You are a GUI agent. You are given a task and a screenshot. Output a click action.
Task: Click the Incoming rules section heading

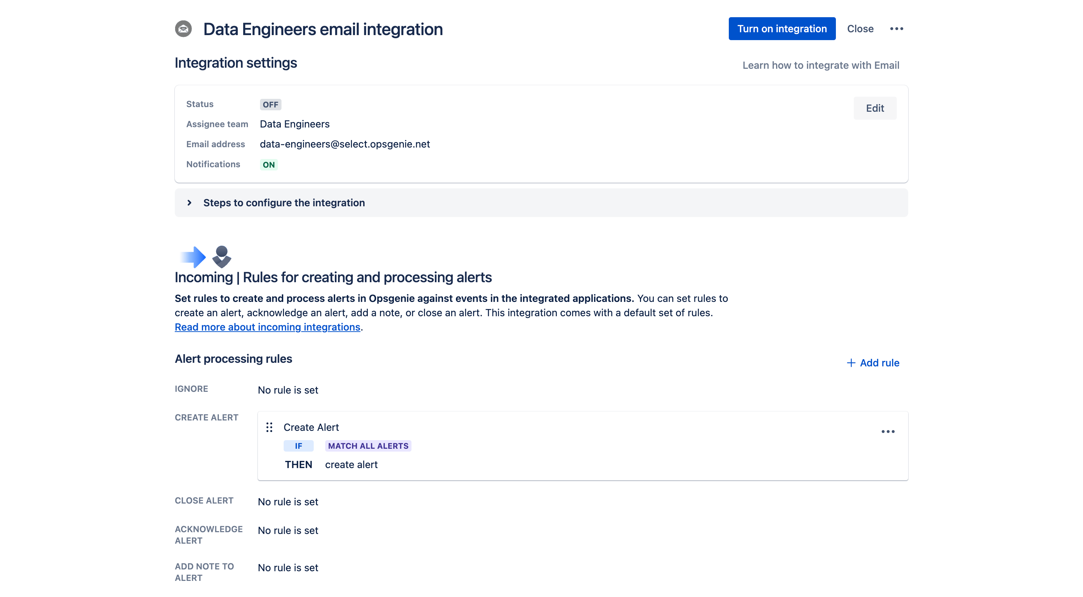point(333,278)
